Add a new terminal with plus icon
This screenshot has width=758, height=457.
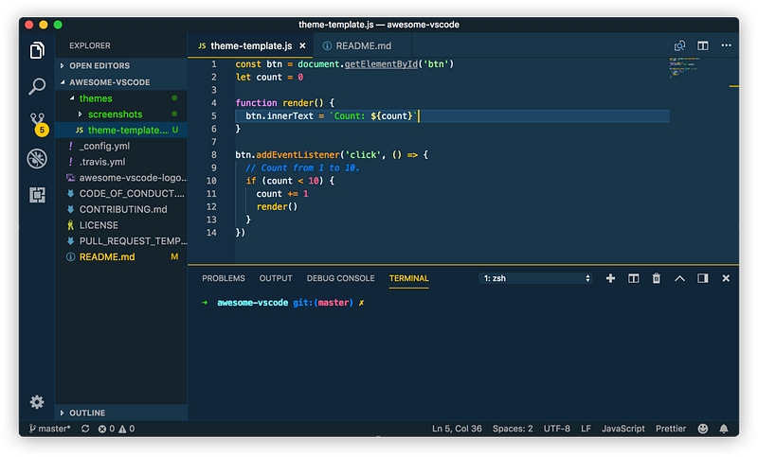[610, 278]
